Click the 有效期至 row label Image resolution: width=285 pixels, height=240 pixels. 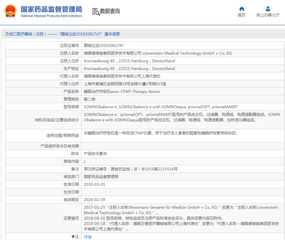71,199
